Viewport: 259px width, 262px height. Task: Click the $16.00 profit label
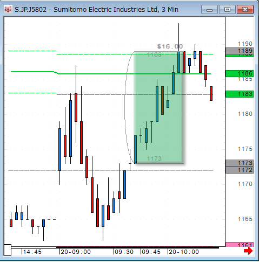[170, 46]
